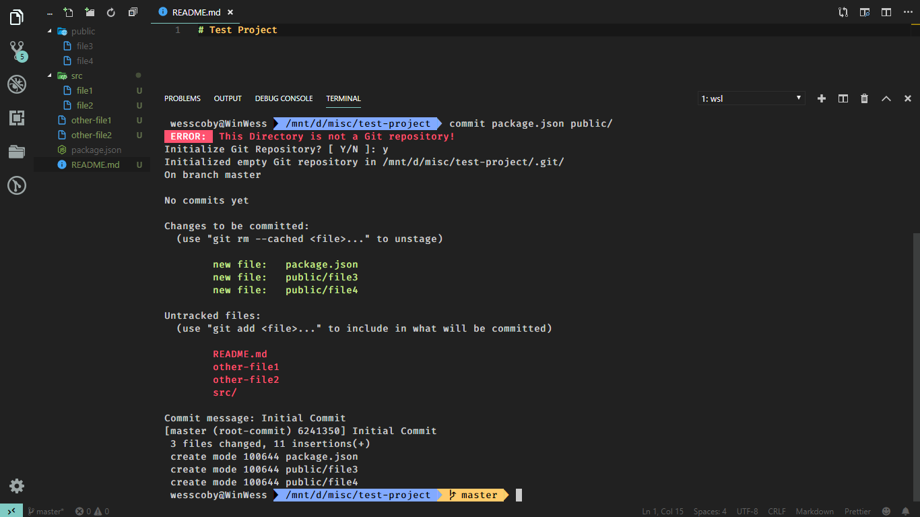Open the Extensions view in activity bar
The image size is (920, 517).
click(x=17, y=118)
